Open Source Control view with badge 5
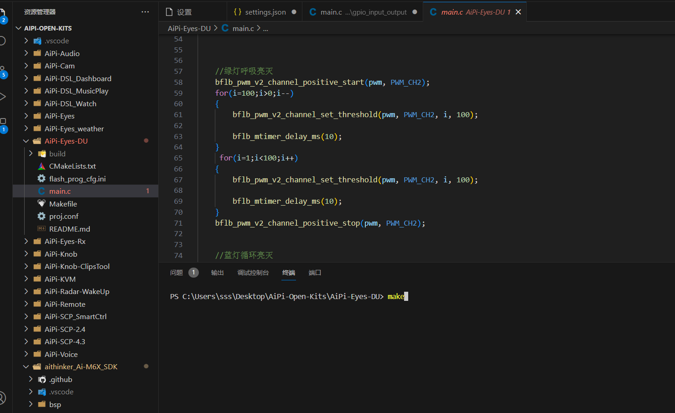The image size is (675, 413). coord(3,72)
